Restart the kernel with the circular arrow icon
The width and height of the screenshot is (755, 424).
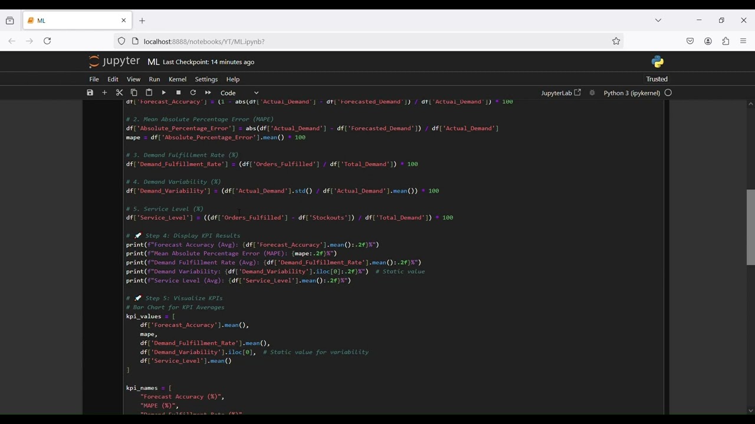193,93
